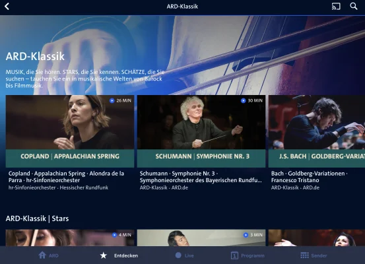Open title 'Copland · Appalachian Spring · Alondra de la Parra'
This screenshot has width=365, height=264.
click(x=67, y=177)
